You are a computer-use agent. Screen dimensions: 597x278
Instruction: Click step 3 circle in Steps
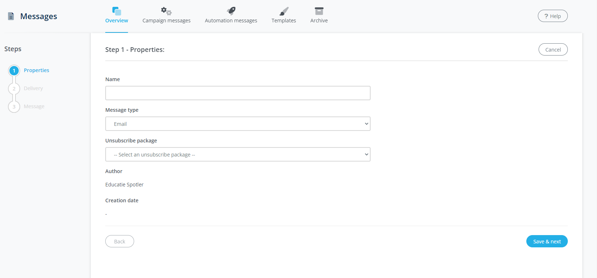[14, 107]
